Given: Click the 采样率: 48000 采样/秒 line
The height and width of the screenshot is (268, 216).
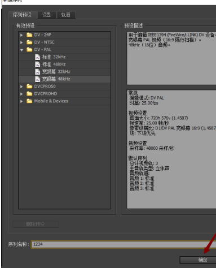Looking at the screenshot, I should [x=152, y=148].
